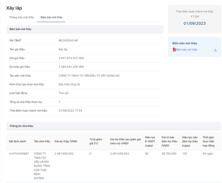Image resolution: width=222 pixels, height=183 pixels.
Task: Switch to the Thông báo mời thầu tab
Action: click(x=22, y=17)
